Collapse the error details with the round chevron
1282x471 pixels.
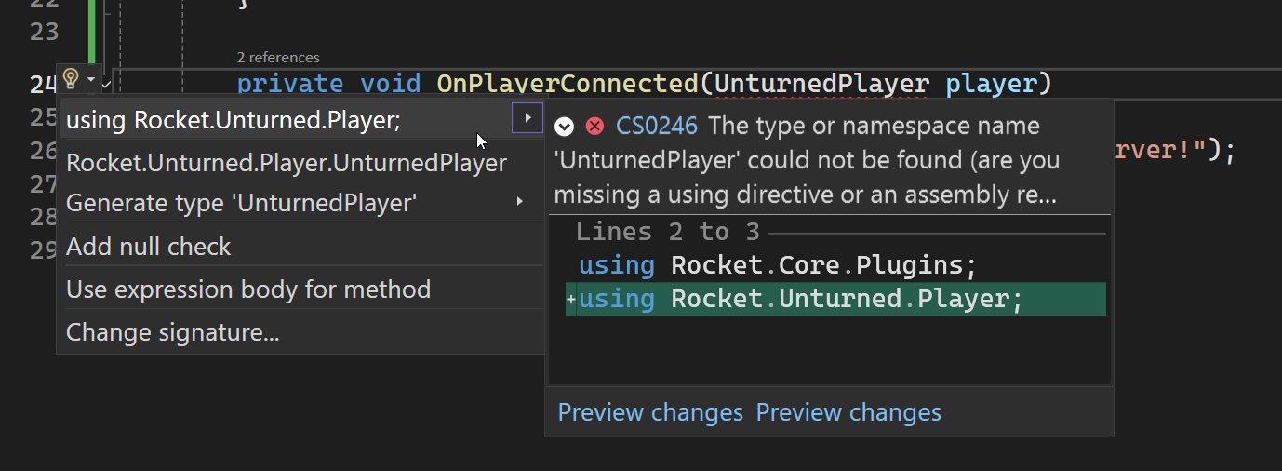[564, 127]
